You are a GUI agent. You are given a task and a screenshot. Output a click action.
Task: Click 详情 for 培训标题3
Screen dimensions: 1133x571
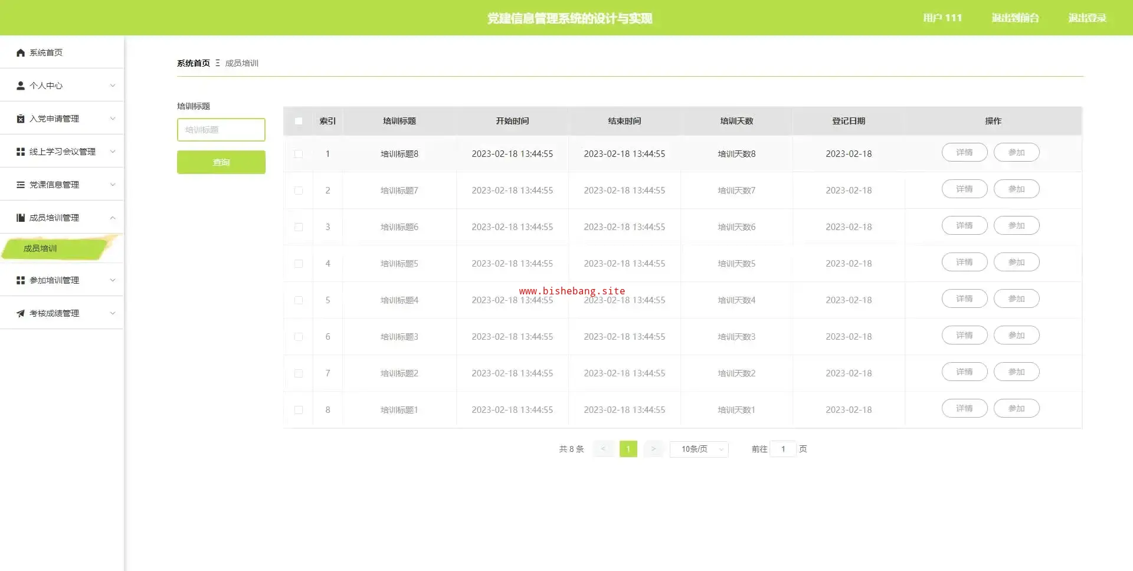click(964, 335)
